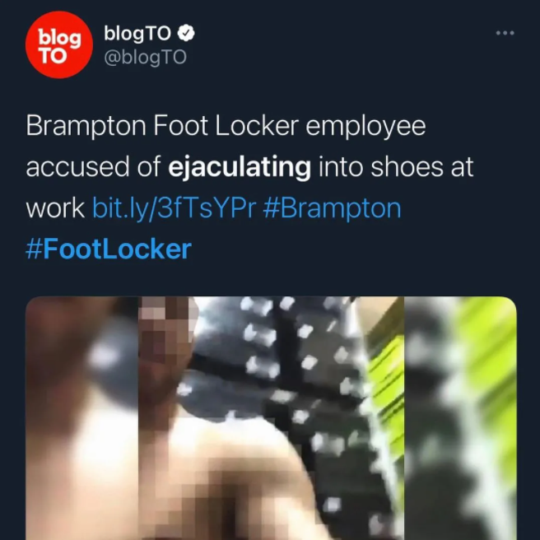Click the word "work" before the bit.ly link
This screenshot has height=540, width=540.
point(55,208)
